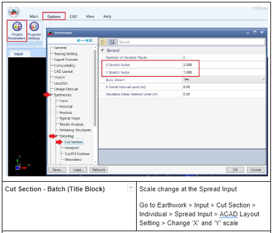
Task: Click the X Stretch factor label
Action: (x=118, y=65)
